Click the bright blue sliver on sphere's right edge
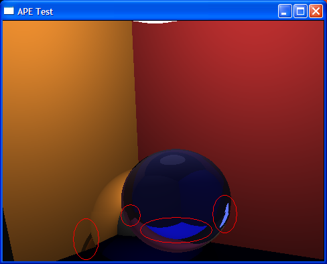The image size is (327, 264). 225,215
